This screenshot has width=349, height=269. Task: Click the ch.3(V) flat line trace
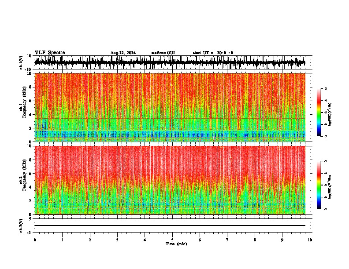pyautogui.click(x=170, y=225)
